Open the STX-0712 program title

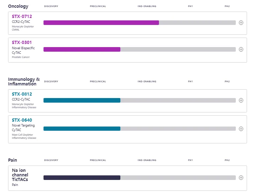(x=22, y=16)
